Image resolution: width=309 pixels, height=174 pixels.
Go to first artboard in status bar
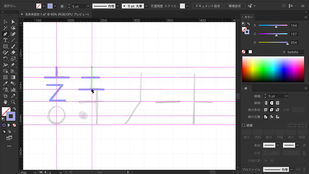41,172
